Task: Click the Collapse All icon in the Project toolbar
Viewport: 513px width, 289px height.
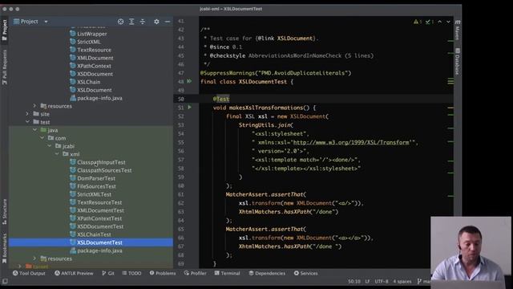Action: [x=143, y=22]
